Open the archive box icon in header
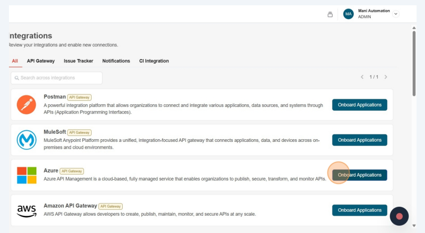 [330, 14]
